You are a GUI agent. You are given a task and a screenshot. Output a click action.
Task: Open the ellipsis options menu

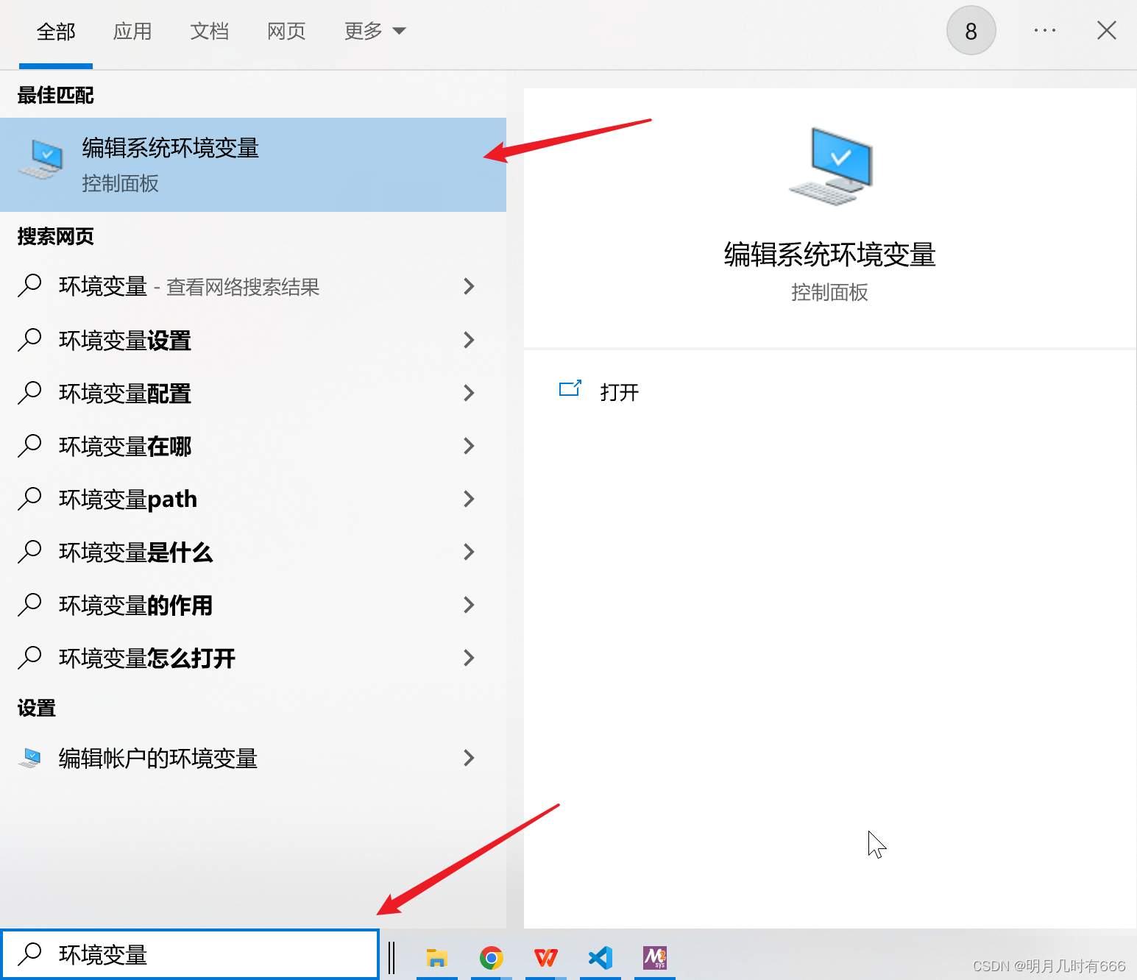coord(1044,30)
